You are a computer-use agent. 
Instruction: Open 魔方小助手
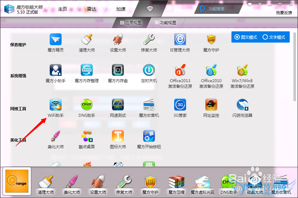click(x=56, y=70)
